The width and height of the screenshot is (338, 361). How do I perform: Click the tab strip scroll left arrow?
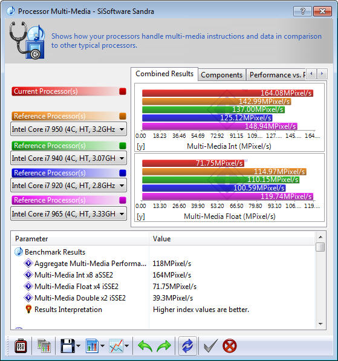point(311,74)
